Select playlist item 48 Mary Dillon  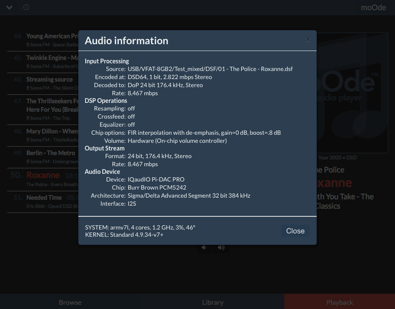(x=43, y=136)
